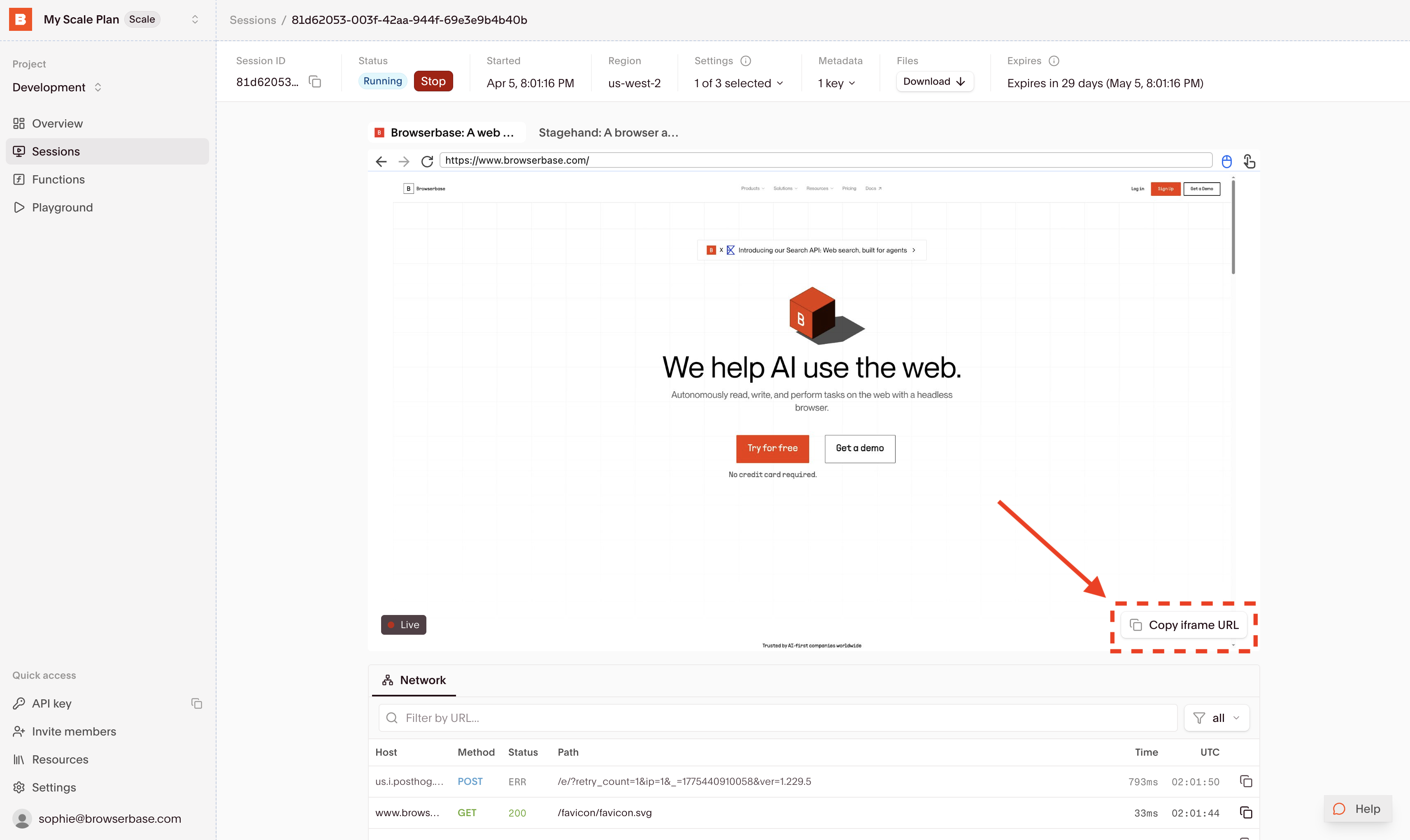Image resolution: width=1410 pixels, height=840 pixels.
Task: Reload the page with the refresh icon
Action: 427,162
